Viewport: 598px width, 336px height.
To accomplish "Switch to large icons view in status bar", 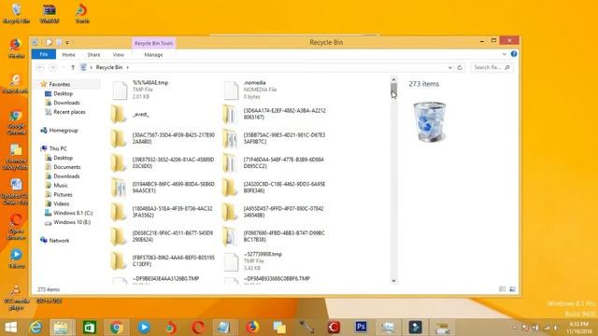I will [x=512, y=289].
